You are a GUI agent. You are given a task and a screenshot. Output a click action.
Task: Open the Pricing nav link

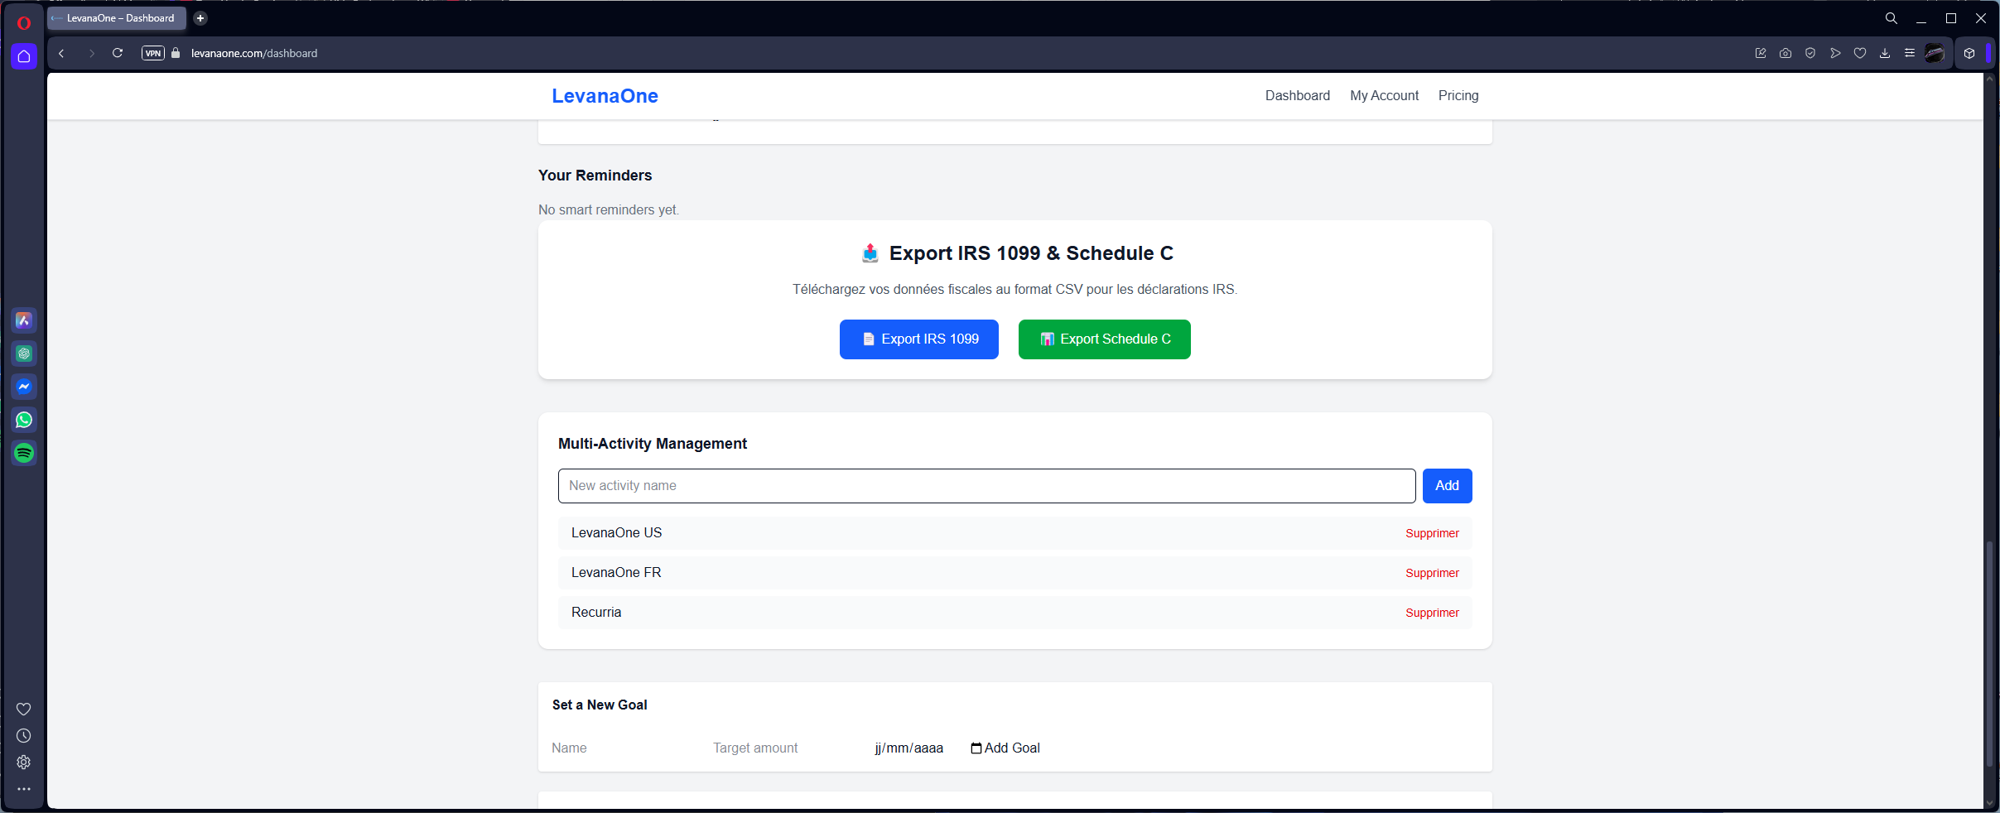1458,96
